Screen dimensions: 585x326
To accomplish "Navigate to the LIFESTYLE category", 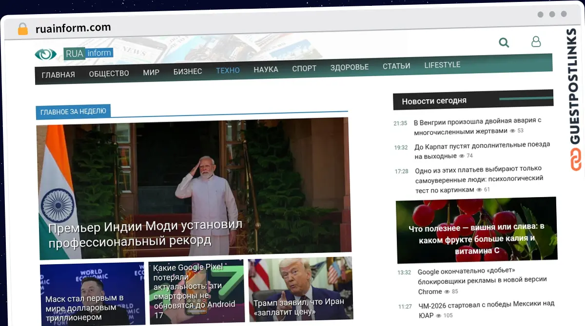I will (442, 65).
